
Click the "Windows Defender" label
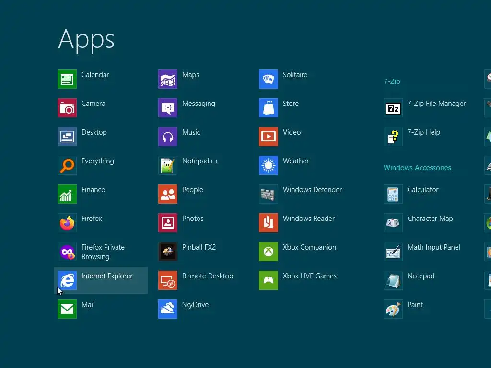312,190
